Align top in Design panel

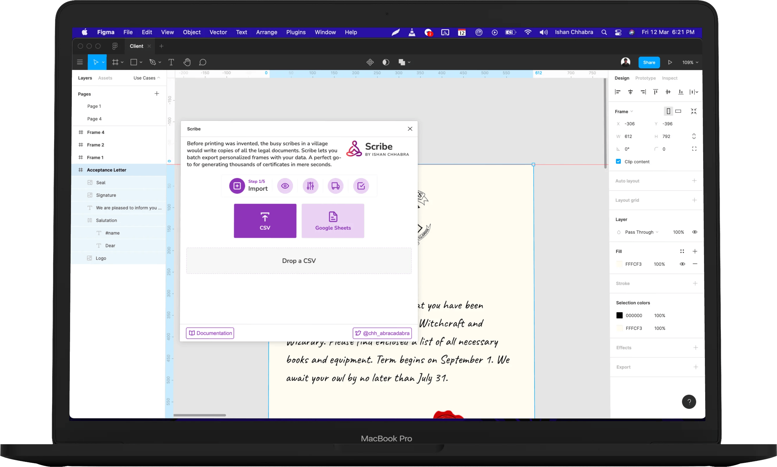coord(655,92)
